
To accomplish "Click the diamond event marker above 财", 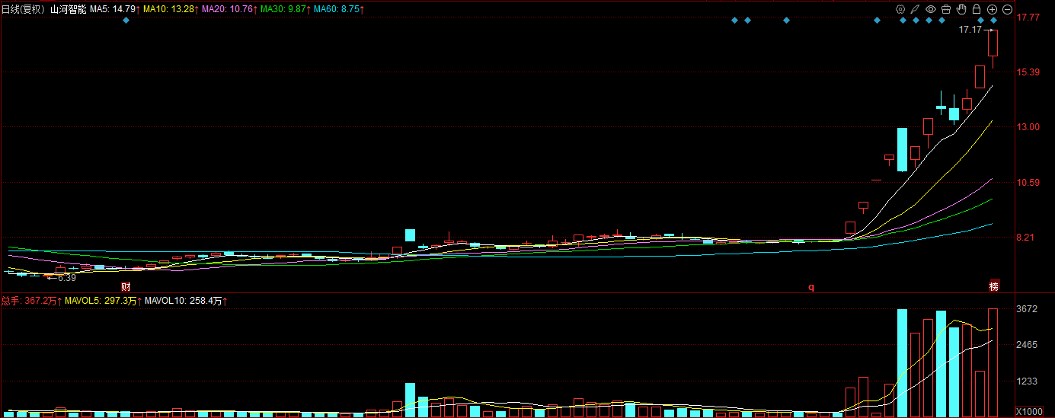I will (x=126, y=21).
